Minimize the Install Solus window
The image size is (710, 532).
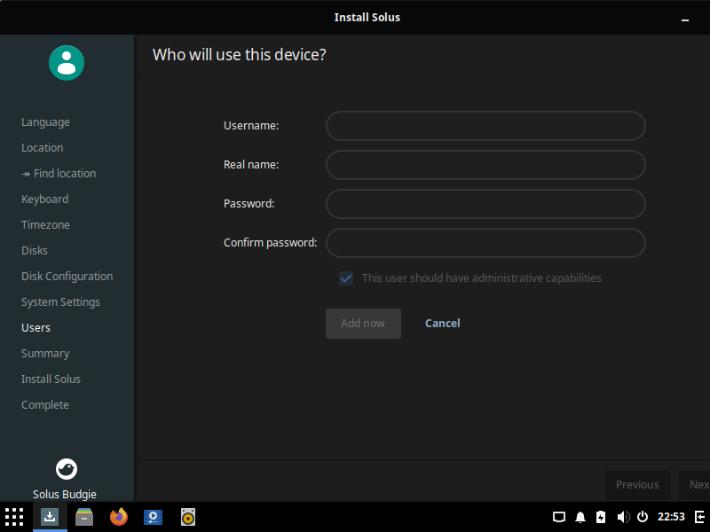pos(685,20)
